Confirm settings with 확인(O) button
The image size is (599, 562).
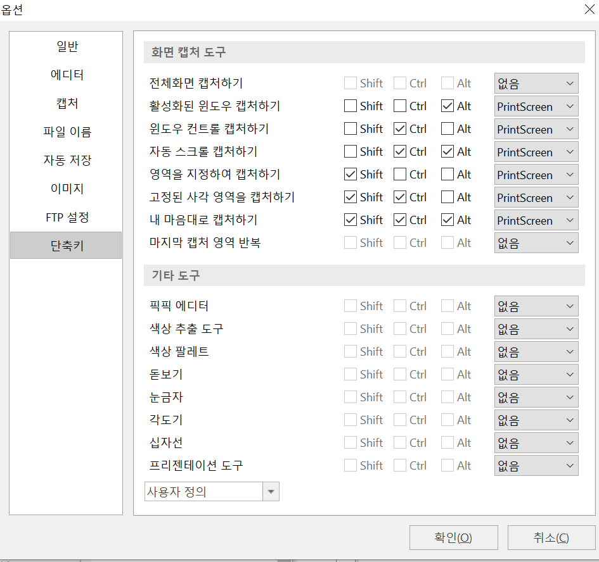(453, 537)
